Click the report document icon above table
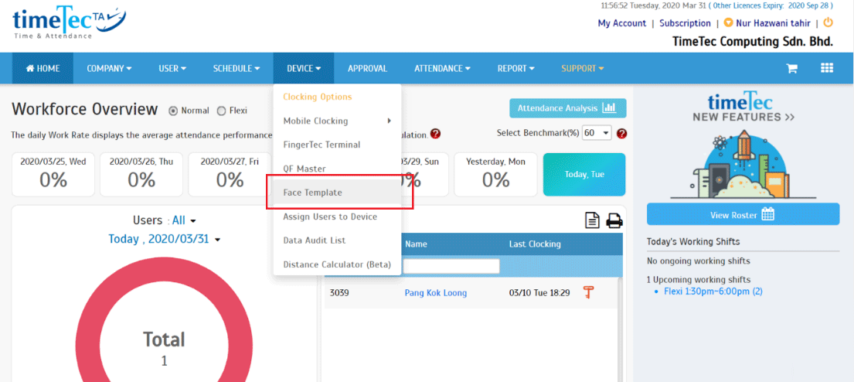 (592, 220)
